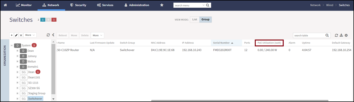Open the search menu dropdown arrow
The height and width of the screenshot is (102, 354).
coord(203,5)
